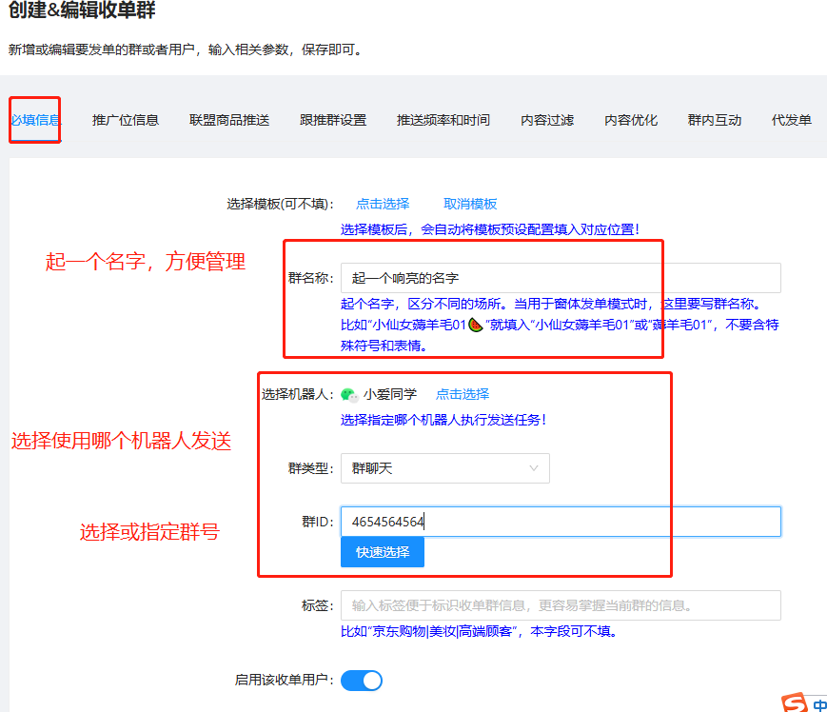Open the 群类型 dropdown showing 群聊天
Image resolution: width=827 pixels, height=712 pixels.
pyautogui.click(x=444, y=468)
